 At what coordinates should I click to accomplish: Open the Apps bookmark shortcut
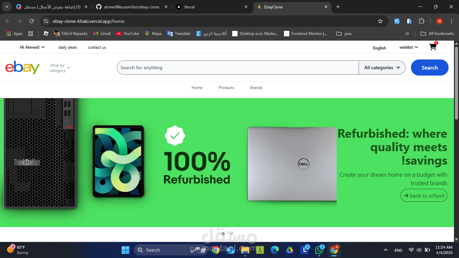tap(14, 34)
